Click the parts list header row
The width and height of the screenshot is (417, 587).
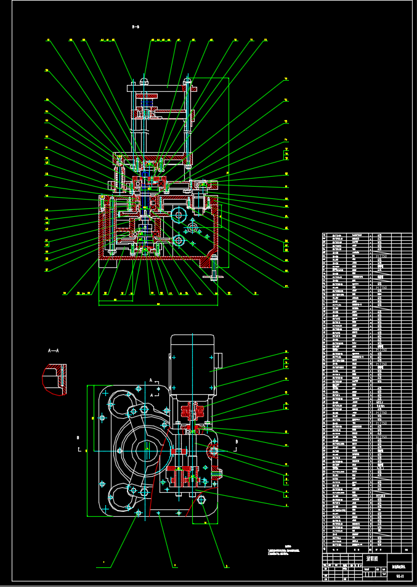(367, 550)
